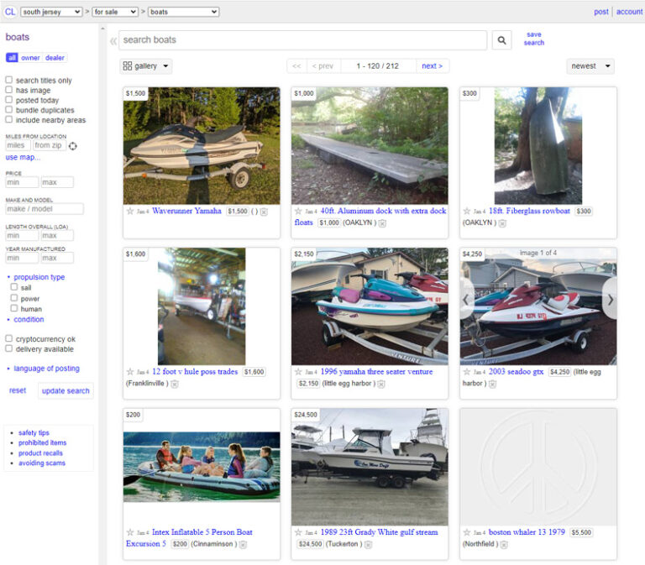The width and height of the screenshot is (645, 565).
Task: Star the boston whaler 13 listing
Action: pyautogui.click(x=466, y=532)
